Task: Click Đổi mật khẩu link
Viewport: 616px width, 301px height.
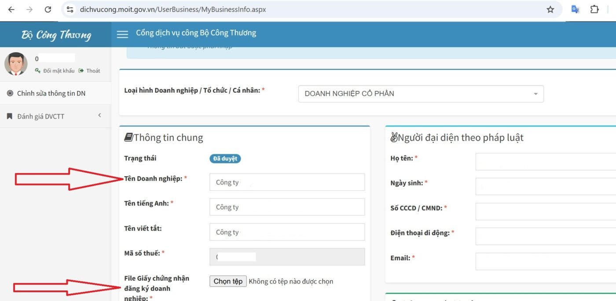Action: 59,71
